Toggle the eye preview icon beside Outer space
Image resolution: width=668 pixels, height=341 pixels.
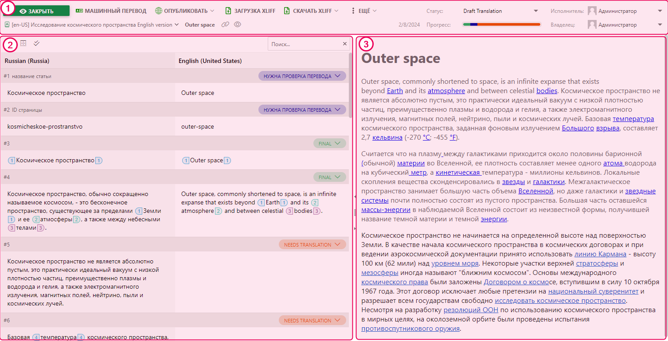coord(238,25)
